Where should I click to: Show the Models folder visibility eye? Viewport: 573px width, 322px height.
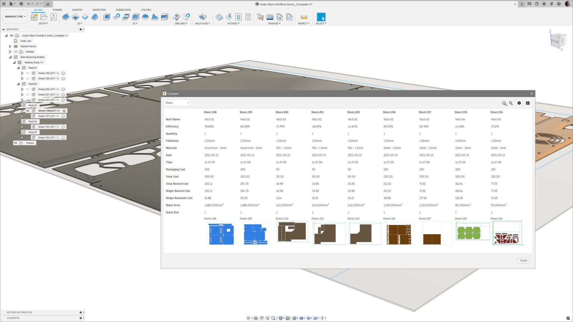tap(16, 52)
